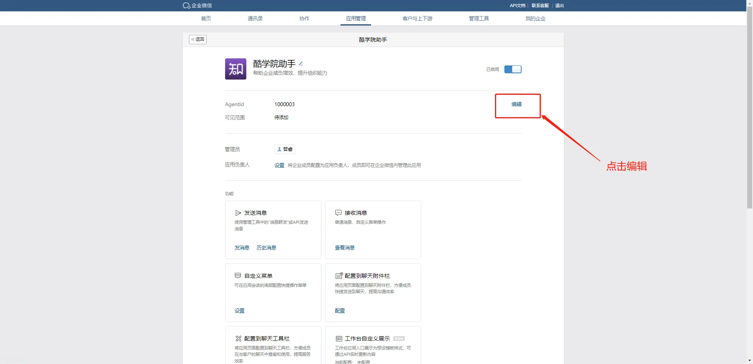Click the 工作台自定义展示 card title

(x=367, y=339)
